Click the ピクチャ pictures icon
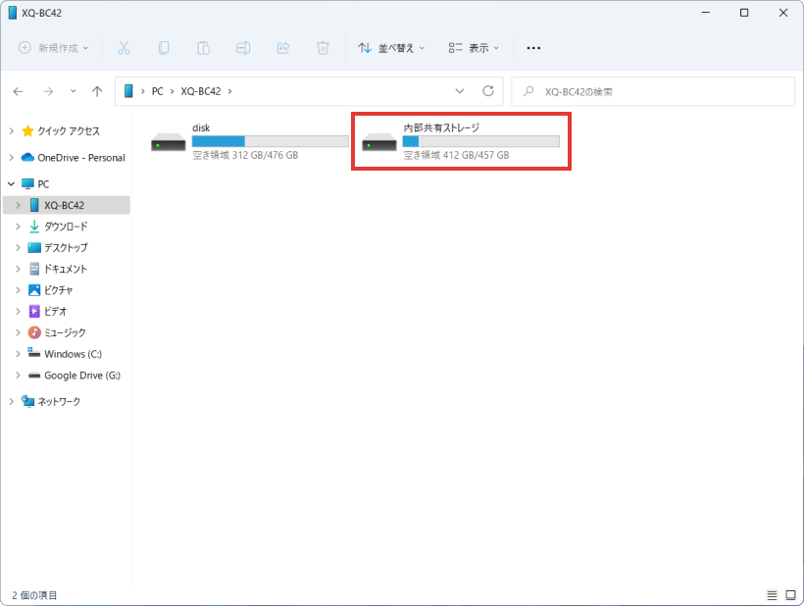The height and width of the screenshot is (606, 804). click(x=34, y=290)
